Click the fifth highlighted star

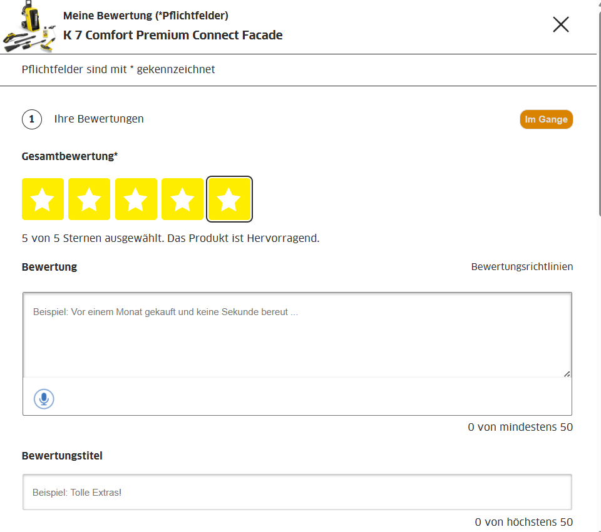tap(229, 199)
